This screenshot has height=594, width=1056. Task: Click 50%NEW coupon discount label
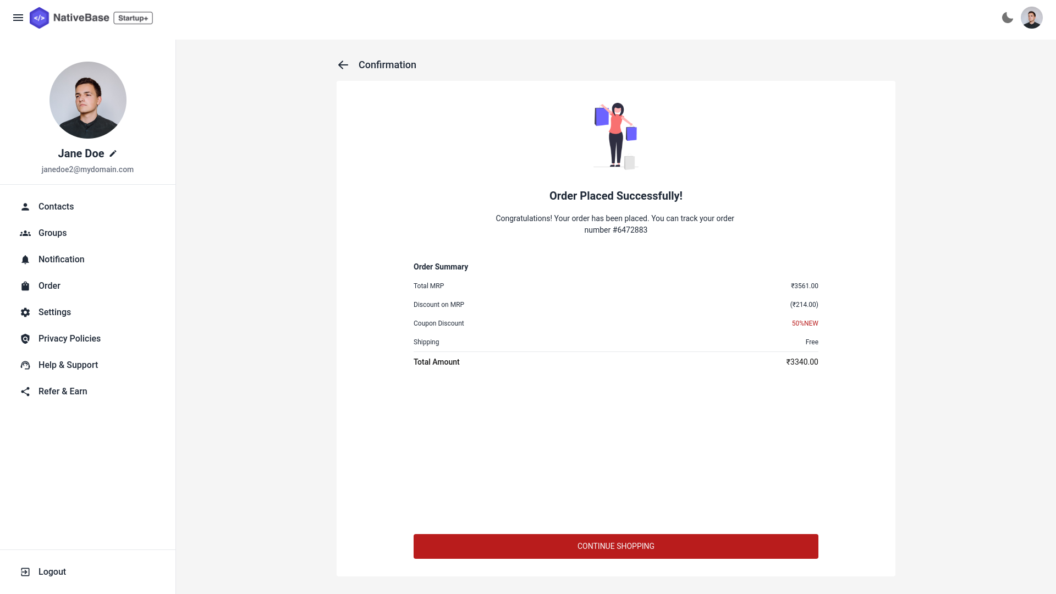(x=804, y=323)
